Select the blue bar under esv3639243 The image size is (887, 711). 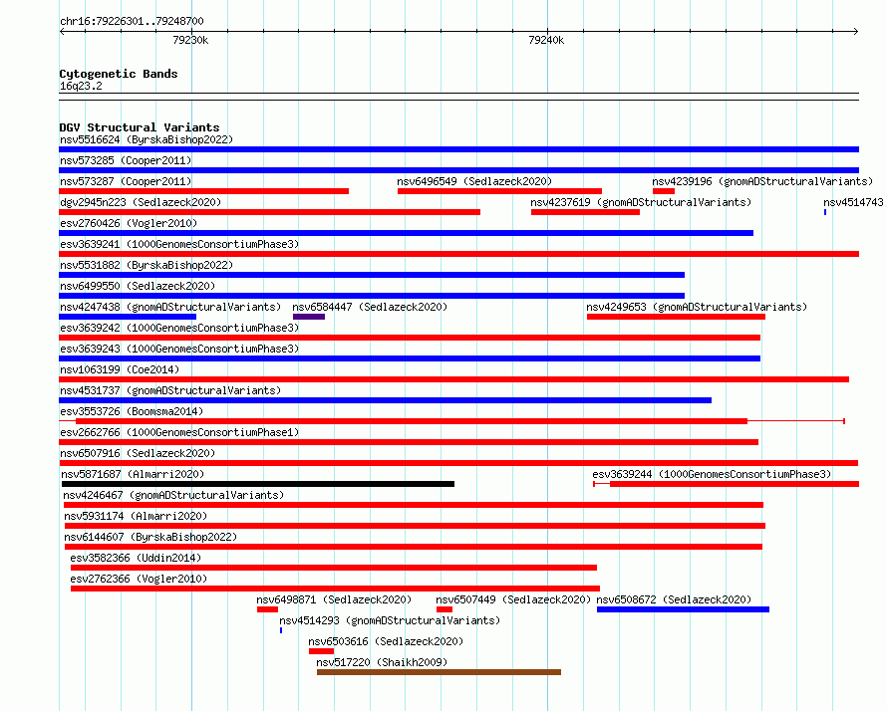click(x=410, y=358)
